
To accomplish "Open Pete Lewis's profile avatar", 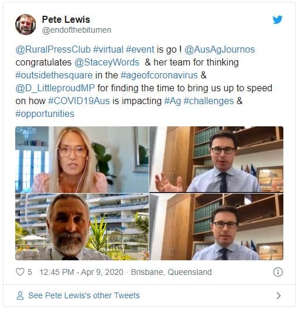I will (26, 25).
